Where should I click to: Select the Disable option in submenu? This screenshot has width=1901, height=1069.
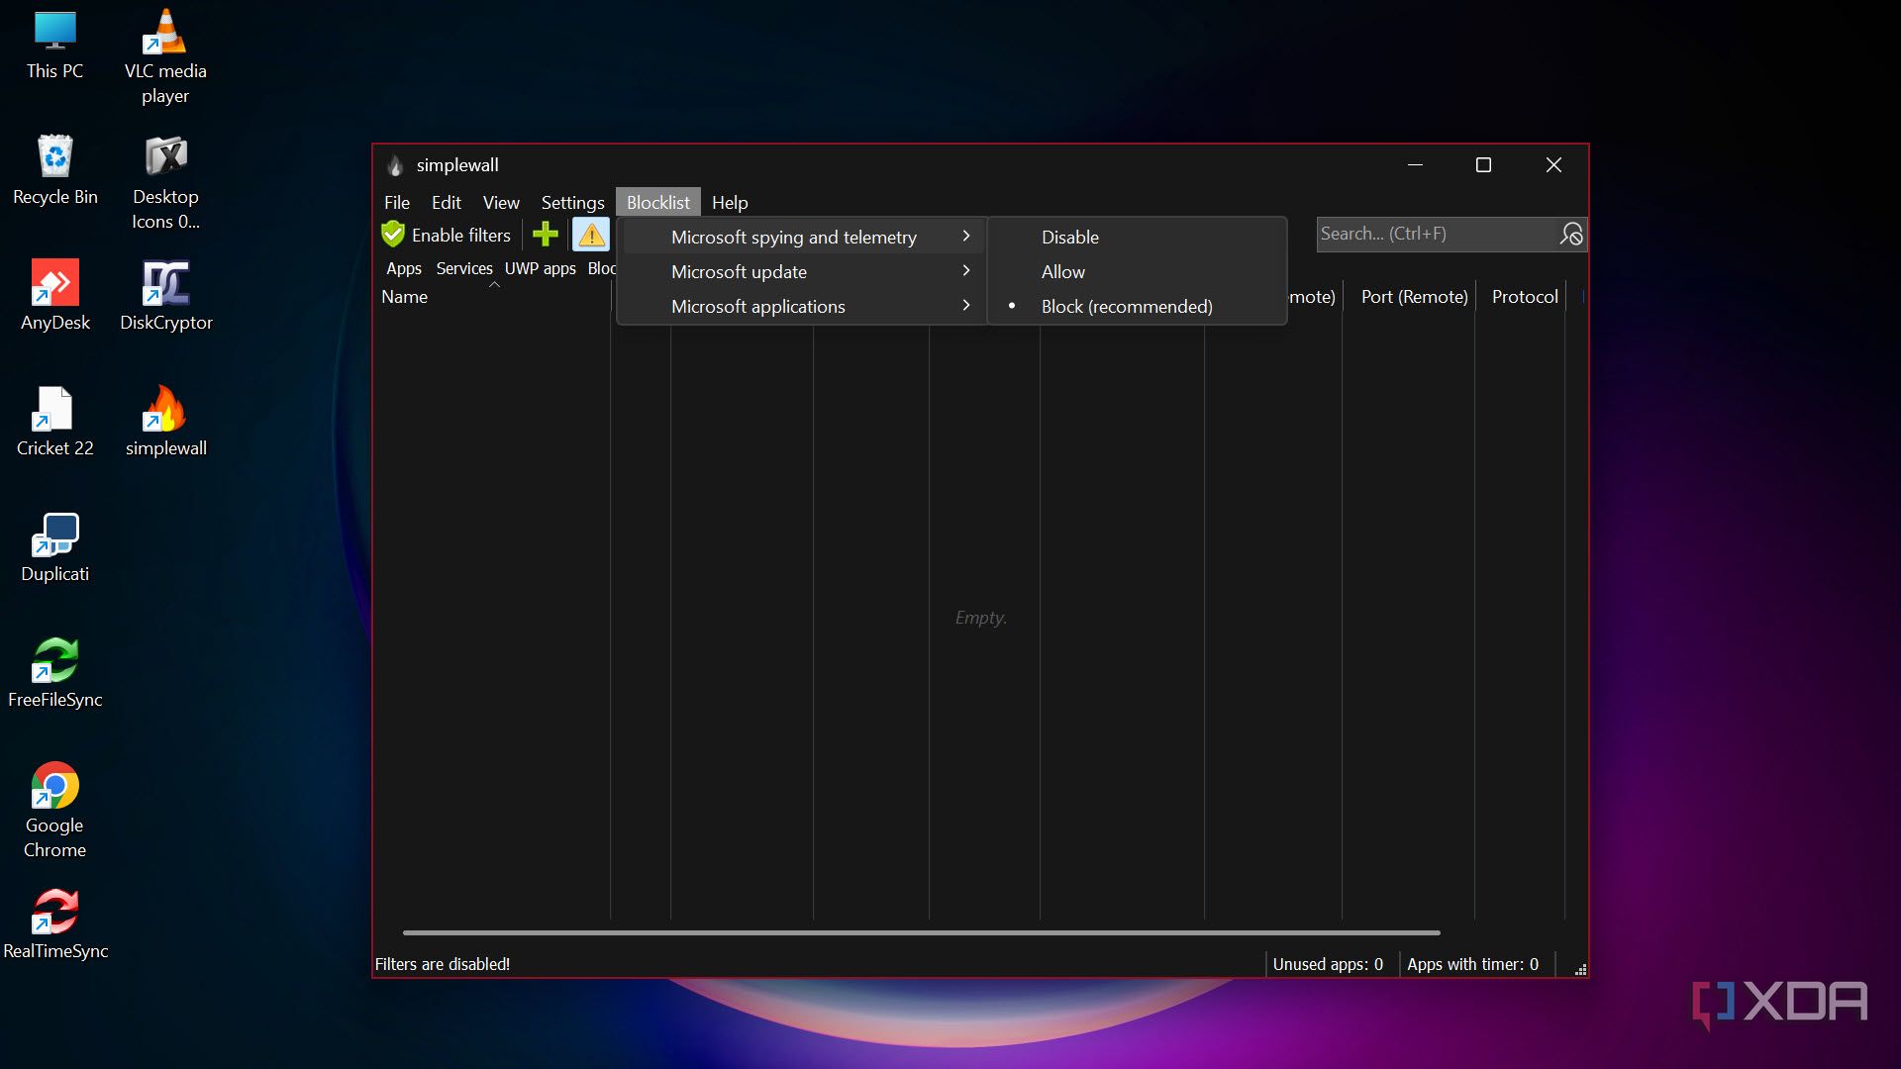tap(1070, 238)
